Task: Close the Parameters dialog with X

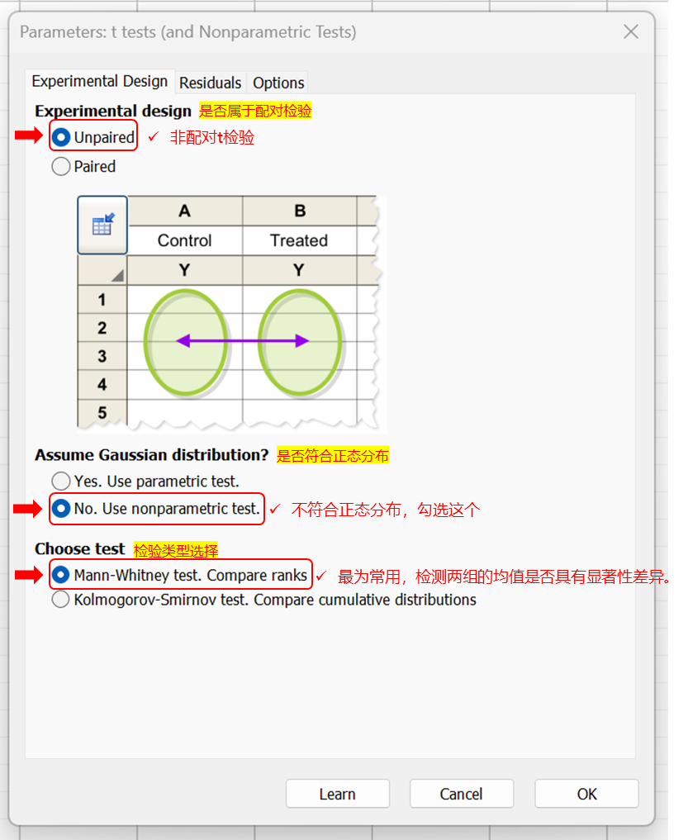Action: [x=631, y=31]
